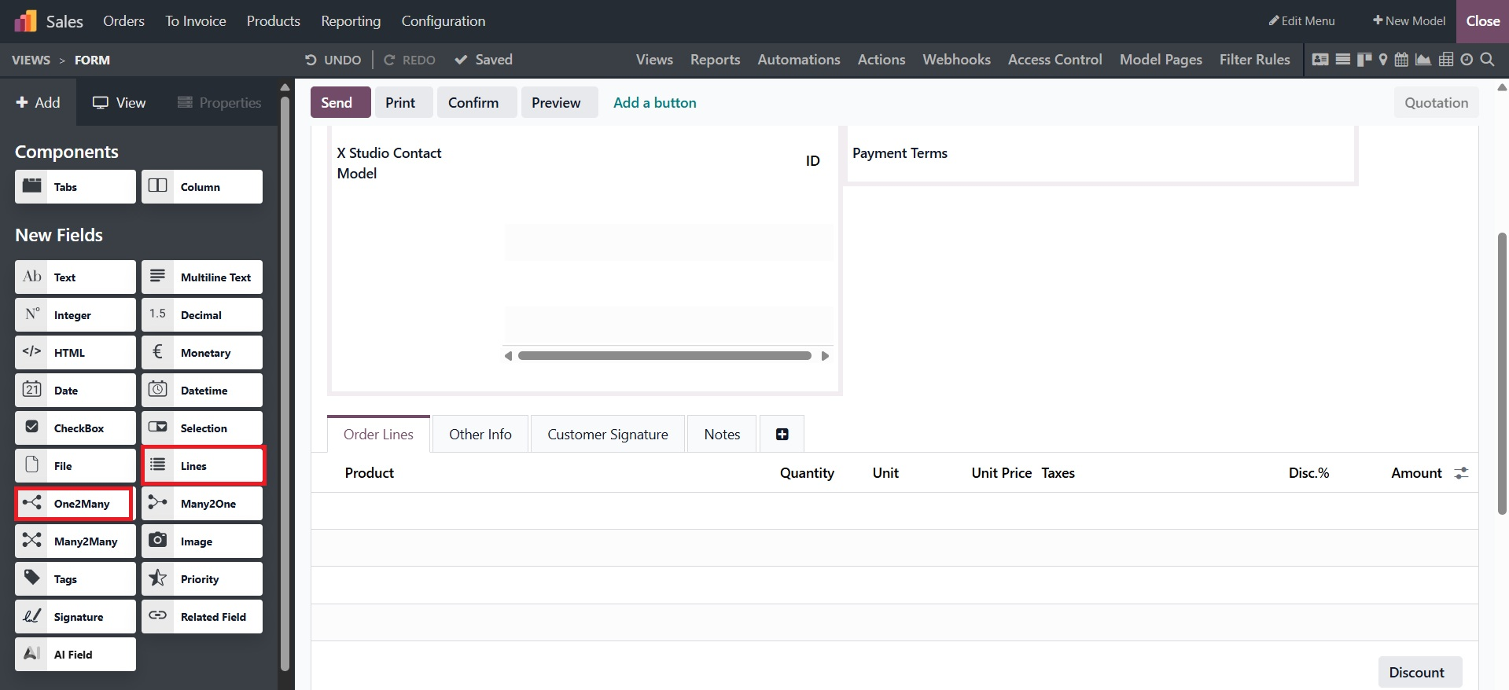The height and width of the screenshot is (690, 1509).
Task: Switch to the View sidebar tab
Action: pos(119,103)
